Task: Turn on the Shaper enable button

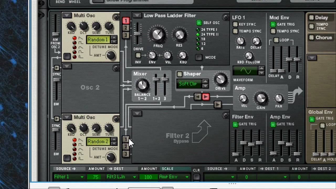Action: click(180, 74)
